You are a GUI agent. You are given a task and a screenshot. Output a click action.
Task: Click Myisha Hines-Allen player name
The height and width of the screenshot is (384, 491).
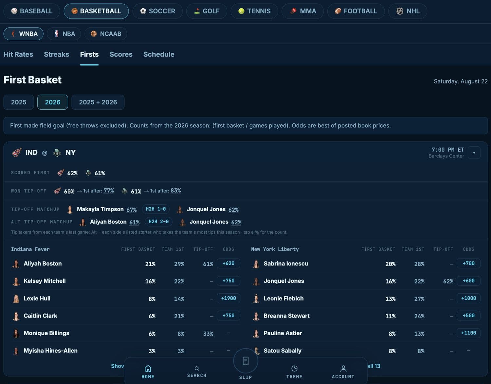pos(51,351)
